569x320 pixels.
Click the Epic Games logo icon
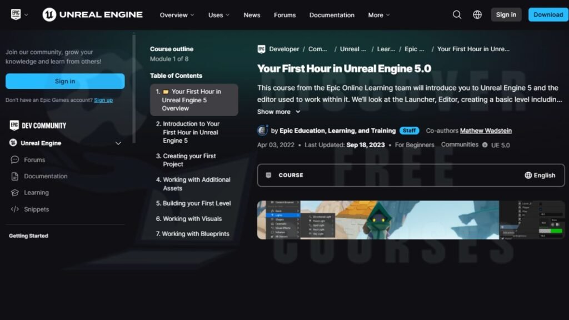16,14
